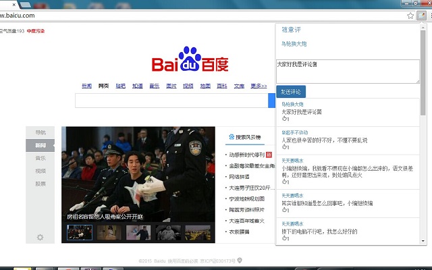This screenshot has height=270, width=432.
Task: Click scroll-down arrow of comment popup
Action: (x=423, y=241)
